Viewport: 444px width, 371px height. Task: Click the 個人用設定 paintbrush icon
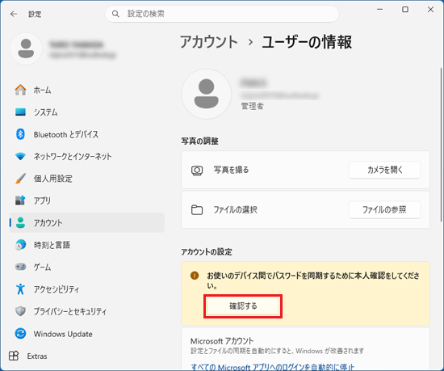pyautogui.click(x=20, y=179)
